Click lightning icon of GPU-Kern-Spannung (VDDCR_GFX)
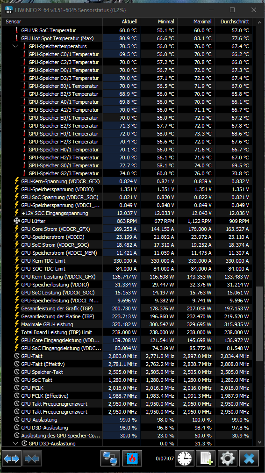 coord(17,181)
